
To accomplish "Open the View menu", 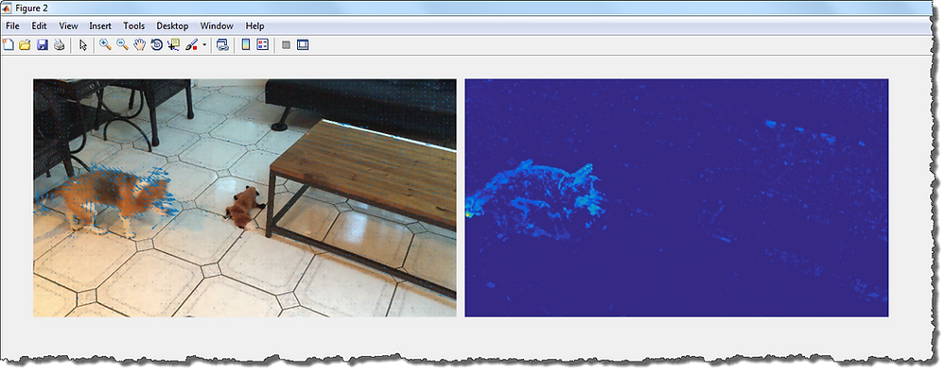I will [x=68, y=25].
